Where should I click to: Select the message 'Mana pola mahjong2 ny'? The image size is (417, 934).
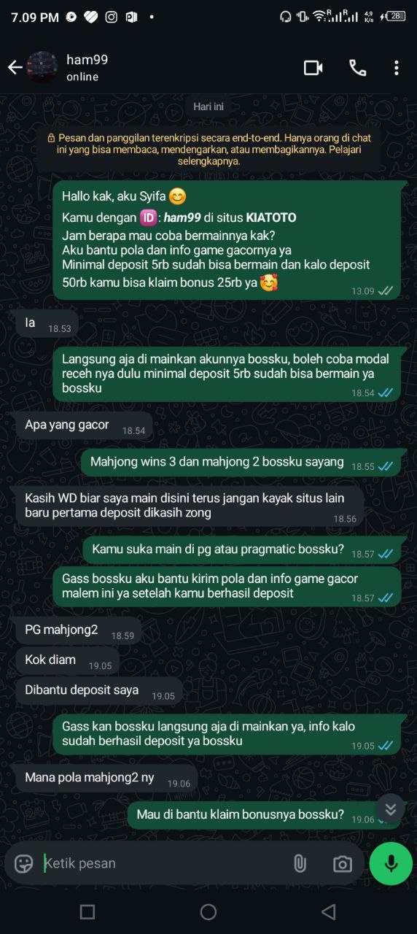point(106,778)
